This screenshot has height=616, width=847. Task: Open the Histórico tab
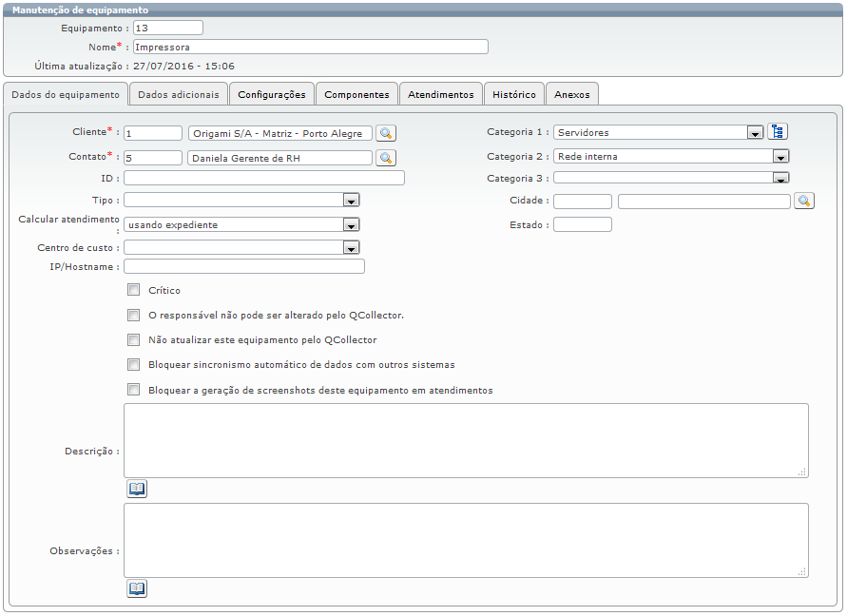(x=514, y=95)
